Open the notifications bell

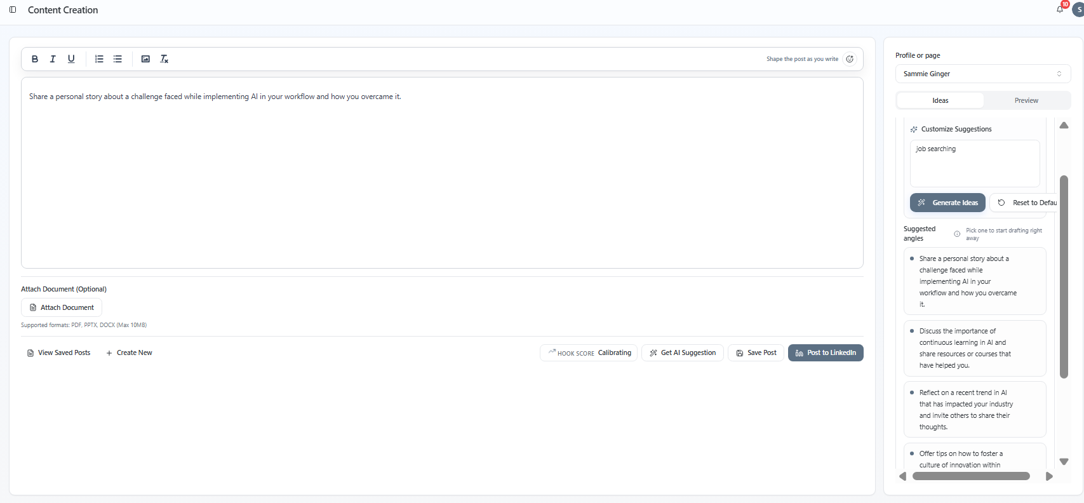coord(1060,10)
